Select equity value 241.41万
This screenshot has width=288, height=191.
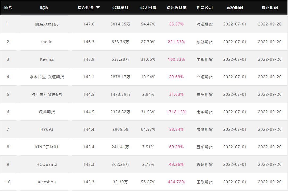point(120,147)
